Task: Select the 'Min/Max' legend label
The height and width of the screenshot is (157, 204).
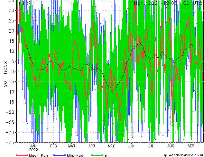Action: click(x=75, y=155)
